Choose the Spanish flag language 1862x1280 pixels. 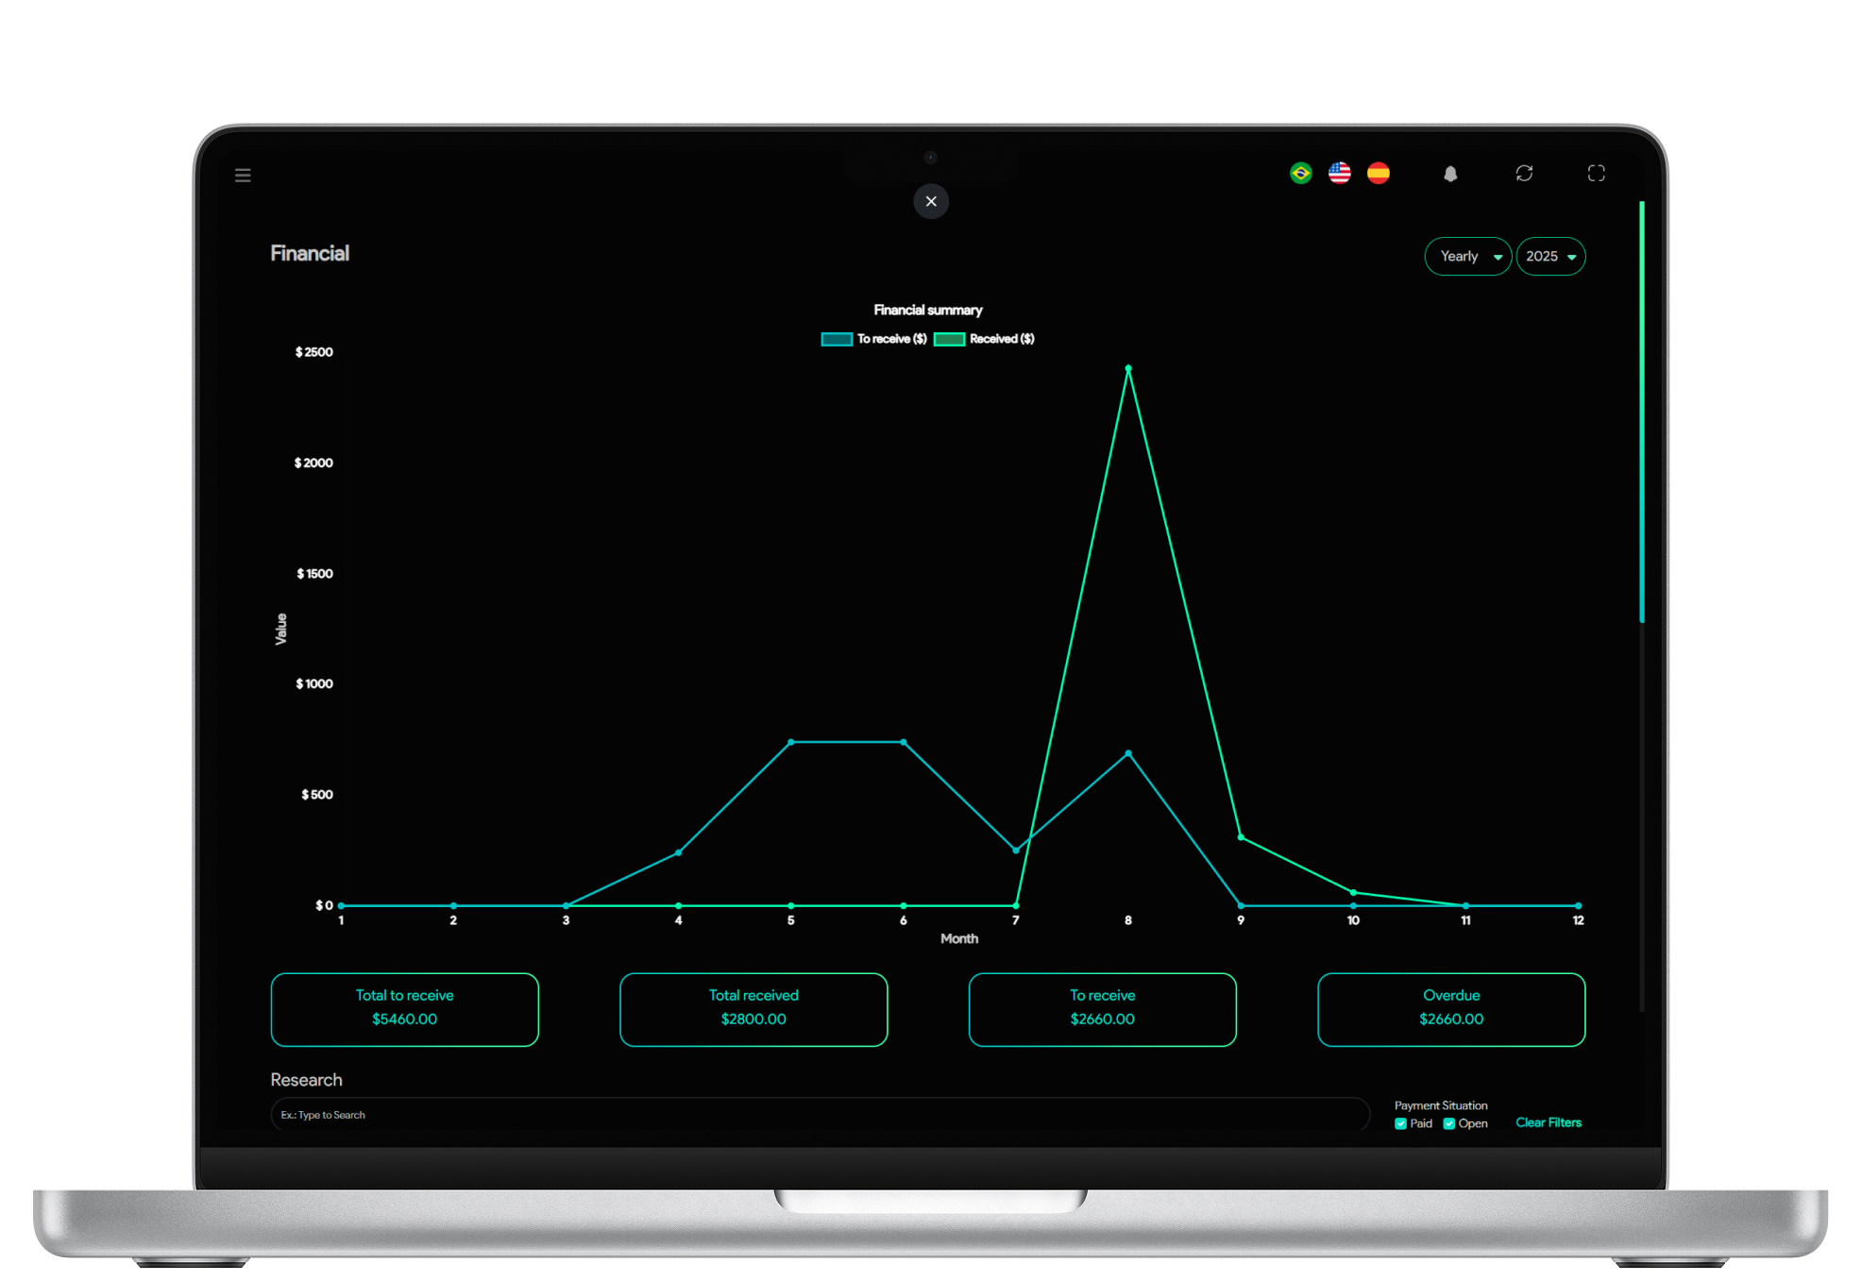[x=1378, y=173]
